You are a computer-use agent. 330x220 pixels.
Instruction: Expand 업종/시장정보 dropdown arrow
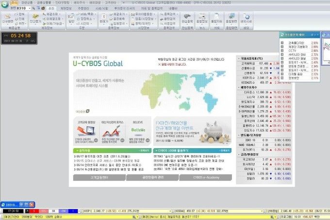coord(156,19)
